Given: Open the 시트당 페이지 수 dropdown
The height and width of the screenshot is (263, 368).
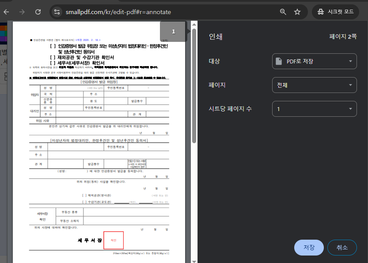Looking at the screenshot, I should pyautogui.click(x=314, y=109).
